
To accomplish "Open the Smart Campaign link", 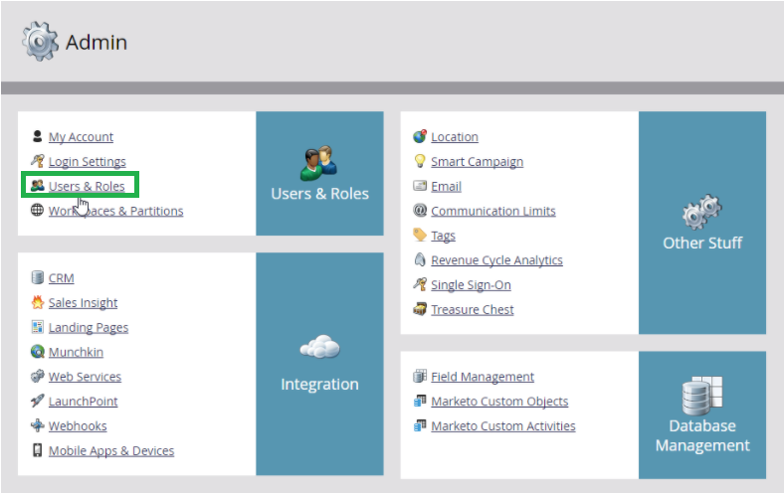I will point(477,161).
